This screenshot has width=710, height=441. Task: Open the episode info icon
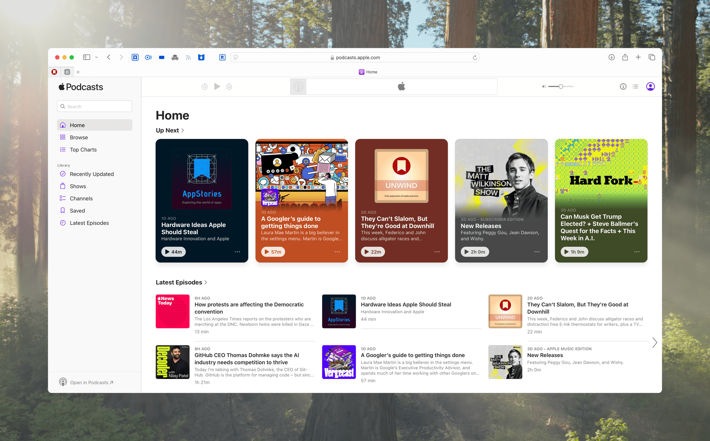point(623,87)
